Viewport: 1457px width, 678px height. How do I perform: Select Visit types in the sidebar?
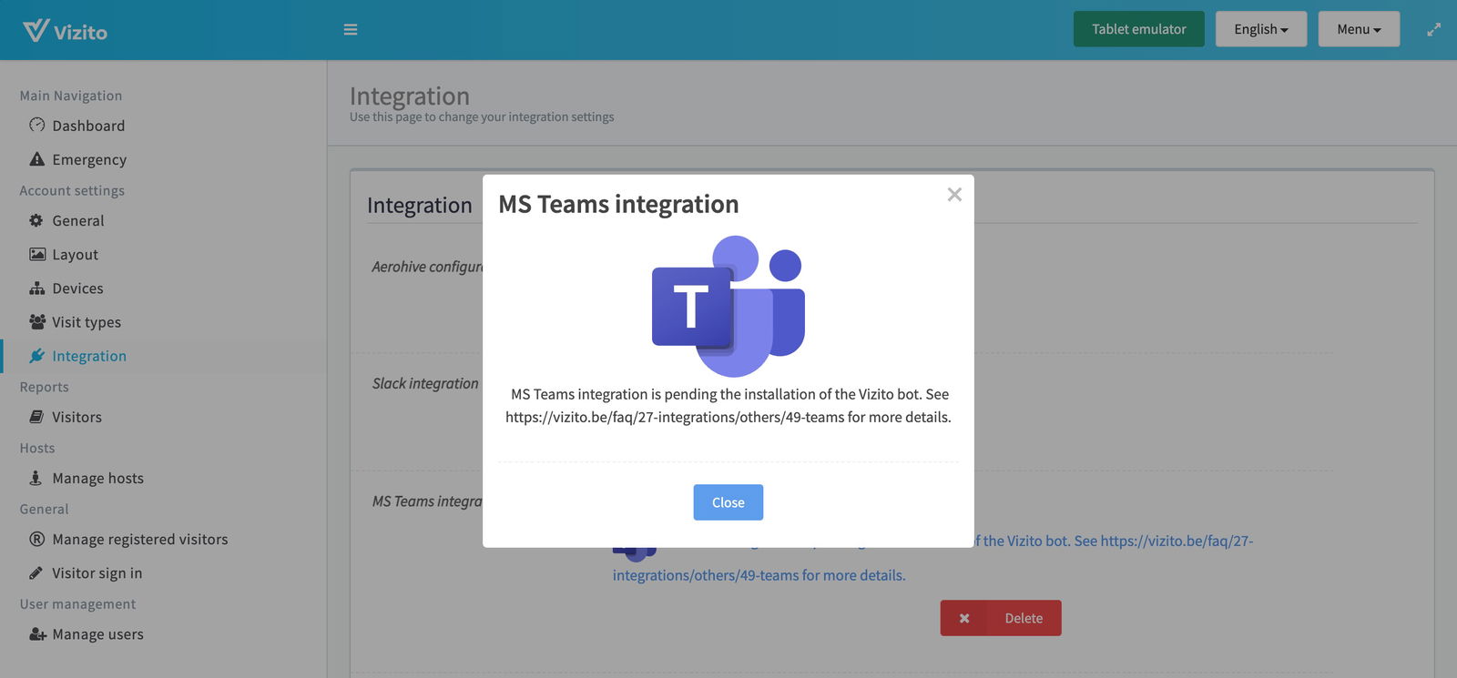point(87,322)
